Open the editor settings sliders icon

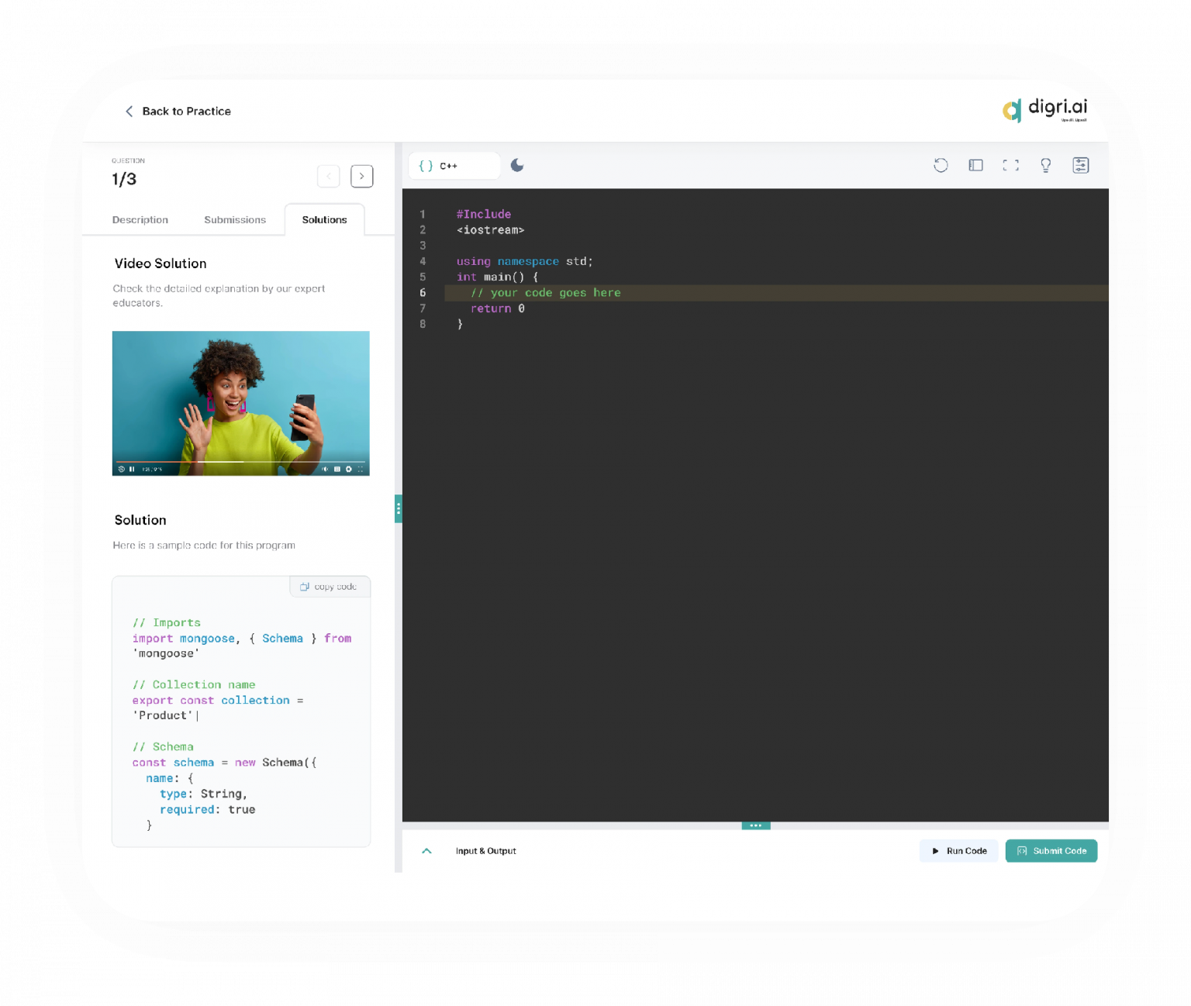(1080, 165)
